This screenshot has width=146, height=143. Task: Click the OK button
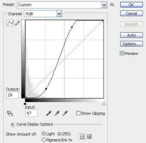(x=131, y=5)
